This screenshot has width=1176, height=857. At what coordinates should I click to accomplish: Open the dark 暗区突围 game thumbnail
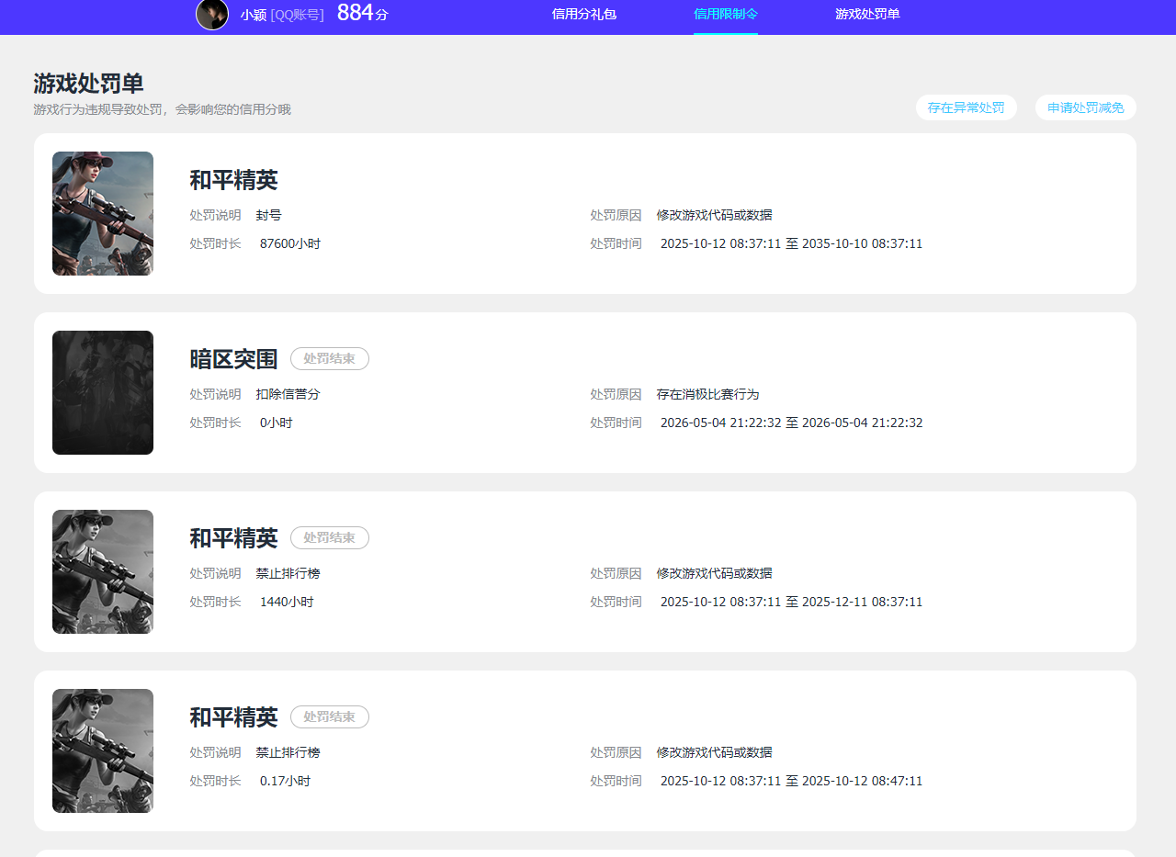click(103, 392)
